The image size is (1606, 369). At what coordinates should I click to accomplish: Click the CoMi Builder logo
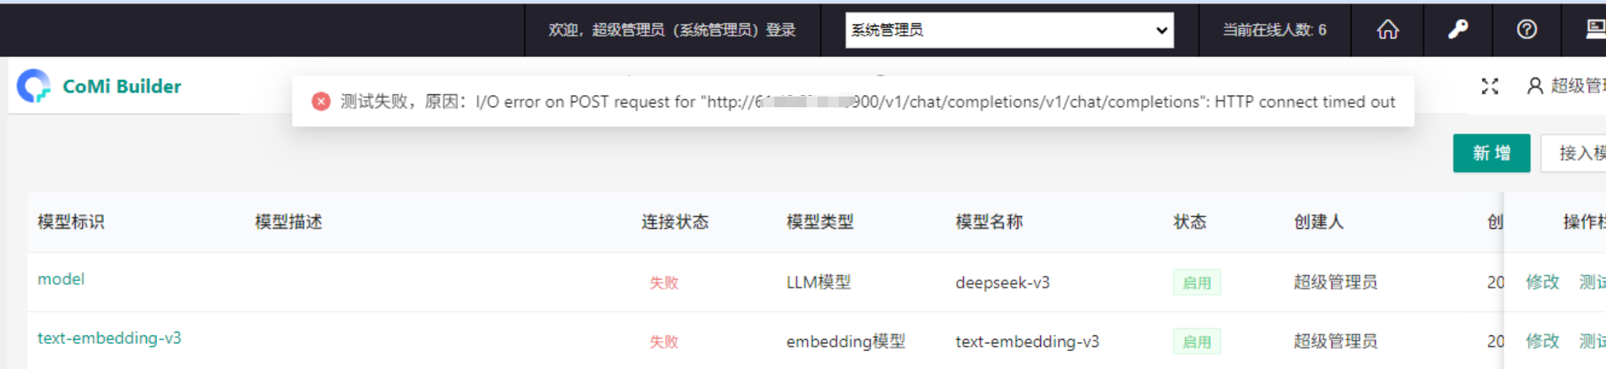pos(99,87)
